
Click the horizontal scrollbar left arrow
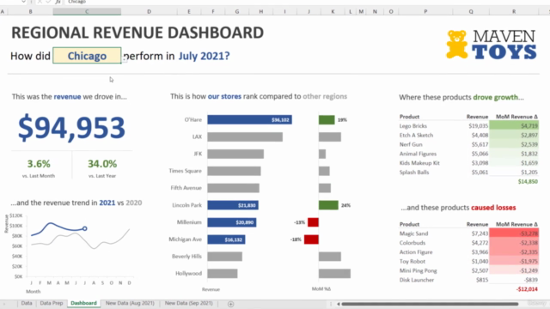(x=338, y=304)
